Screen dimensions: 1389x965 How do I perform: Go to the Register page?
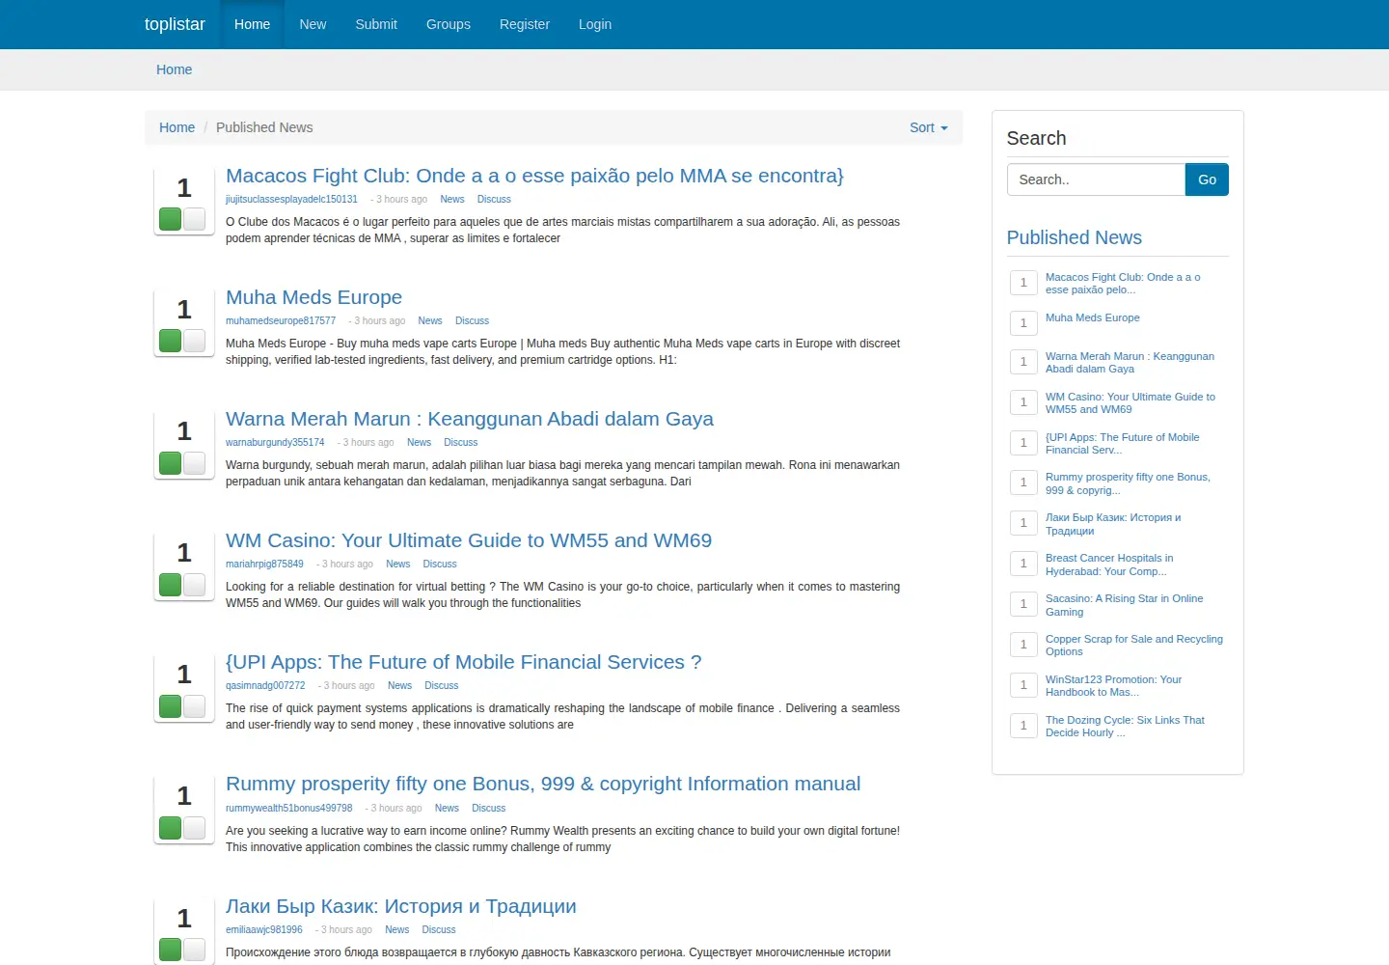(525, 24)
